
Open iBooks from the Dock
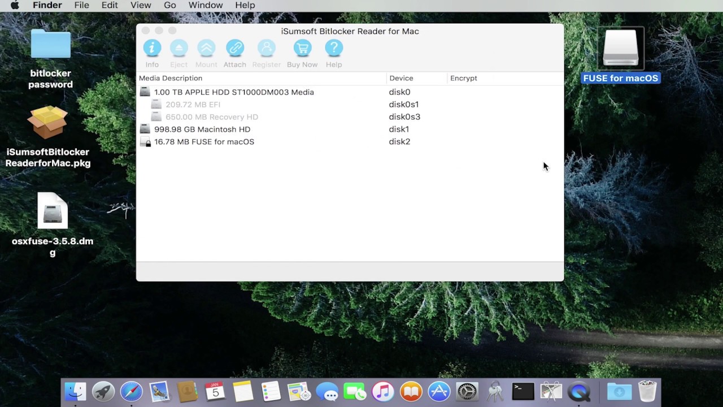click(x=411, y=391)
